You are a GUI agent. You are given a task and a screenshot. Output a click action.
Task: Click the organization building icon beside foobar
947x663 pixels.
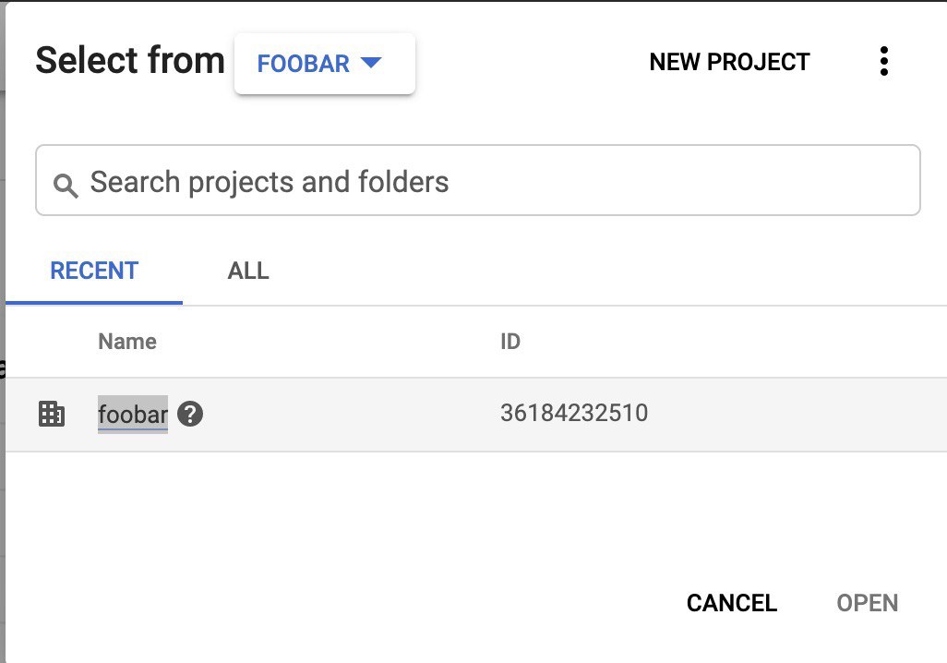pyautogui.click(x=52, y=414)
